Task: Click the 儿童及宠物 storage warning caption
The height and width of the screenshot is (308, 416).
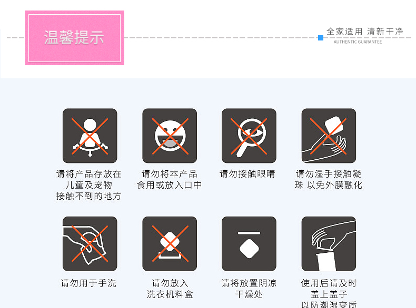Action: click(x=88, y=185)
